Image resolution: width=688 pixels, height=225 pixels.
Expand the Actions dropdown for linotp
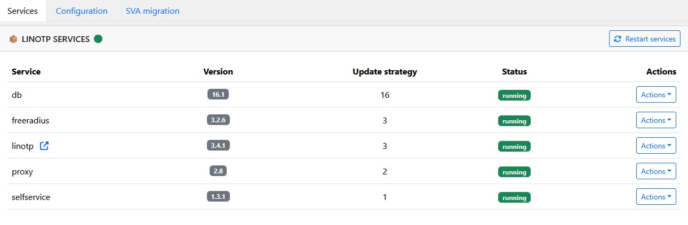pyautogui.click(x=656, y=146)
